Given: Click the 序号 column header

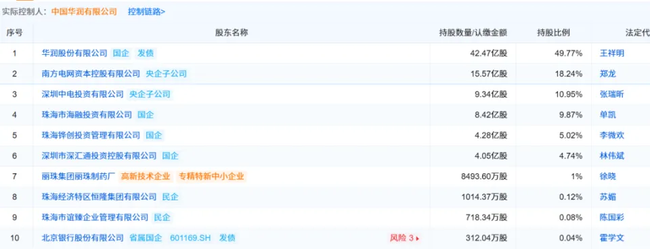Looking at the screenshot, I should (14, 32).
